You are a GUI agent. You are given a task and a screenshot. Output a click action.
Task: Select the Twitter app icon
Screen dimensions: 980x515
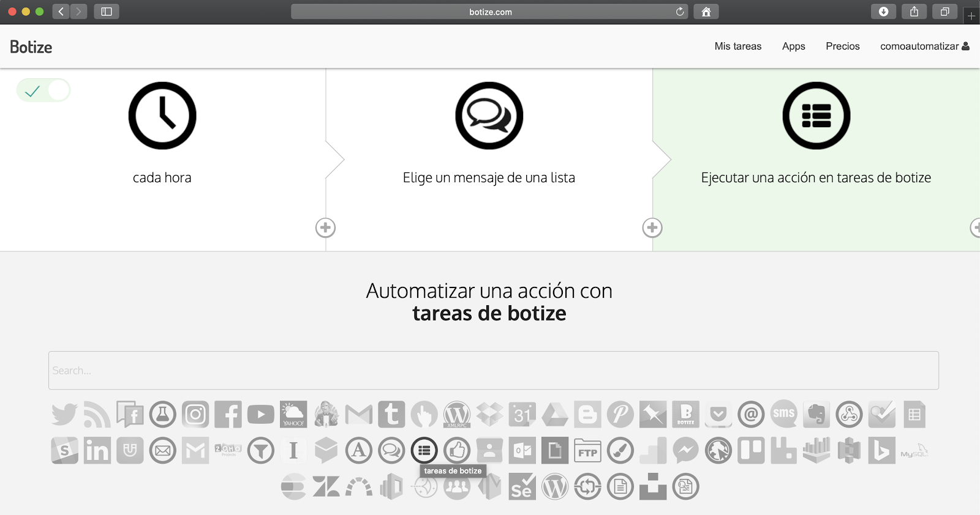64,415
